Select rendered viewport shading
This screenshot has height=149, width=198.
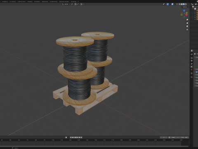186,4
